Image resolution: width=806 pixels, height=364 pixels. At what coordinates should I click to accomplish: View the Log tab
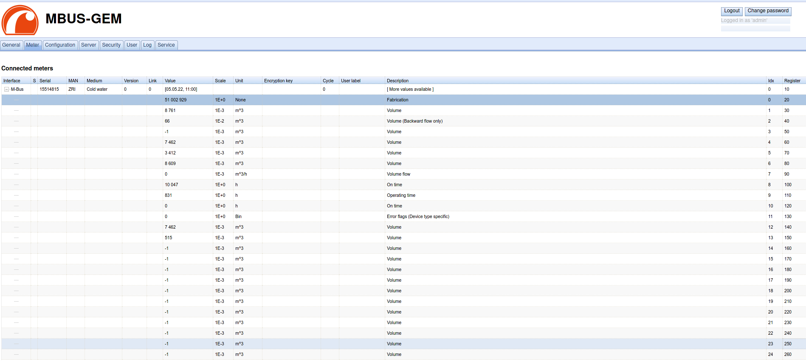coord(147,45)
